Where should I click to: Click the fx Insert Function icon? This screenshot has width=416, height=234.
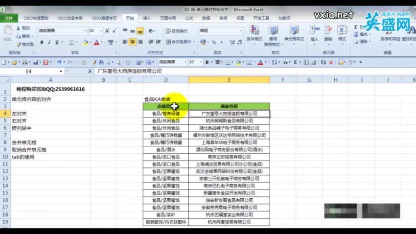coord(90,71)
